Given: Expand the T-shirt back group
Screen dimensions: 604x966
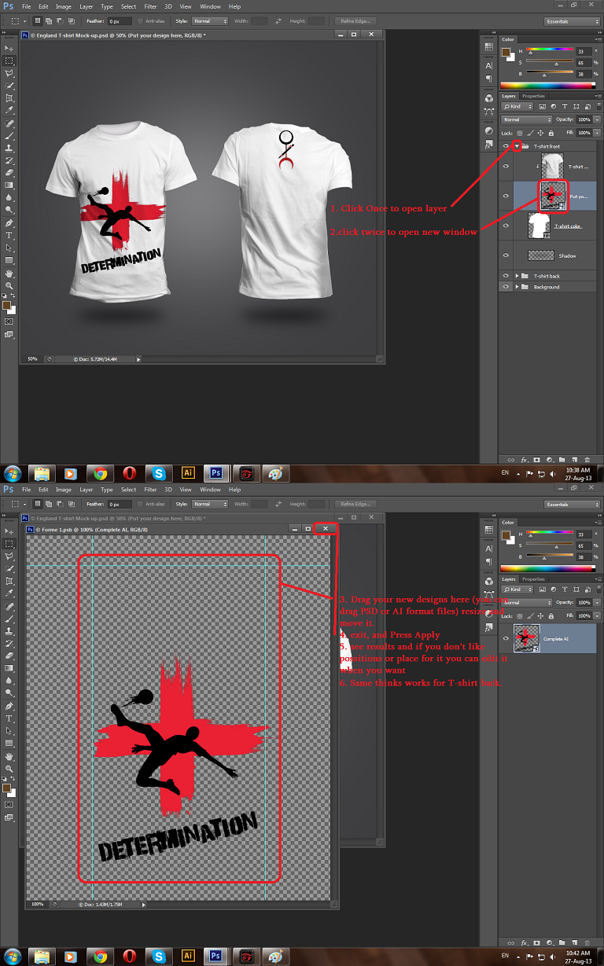Looking at the screenshot, I should (517, 276).
